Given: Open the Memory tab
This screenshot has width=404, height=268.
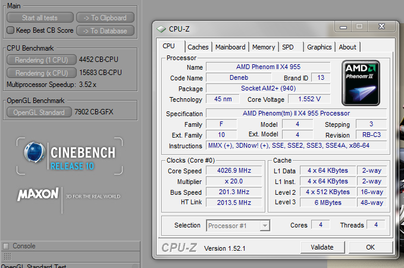Looking at the screenshot, I should click(x=264, y=47).
